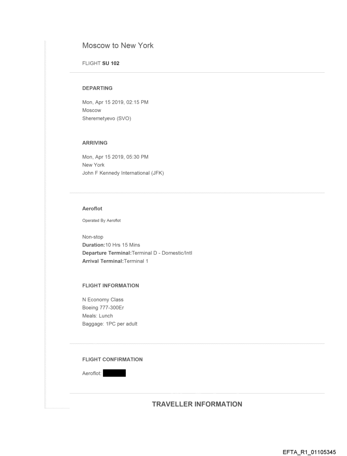Viewport: 347px width, 456px height.
Task: Click the "Moscow to New York" heading
Action: pyautogui.click(x=118, y=45)
